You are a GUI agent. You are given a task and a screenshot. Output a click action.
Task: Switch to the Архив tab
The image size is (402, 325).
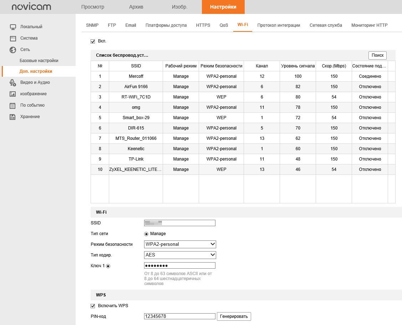[x=136, y=7]
